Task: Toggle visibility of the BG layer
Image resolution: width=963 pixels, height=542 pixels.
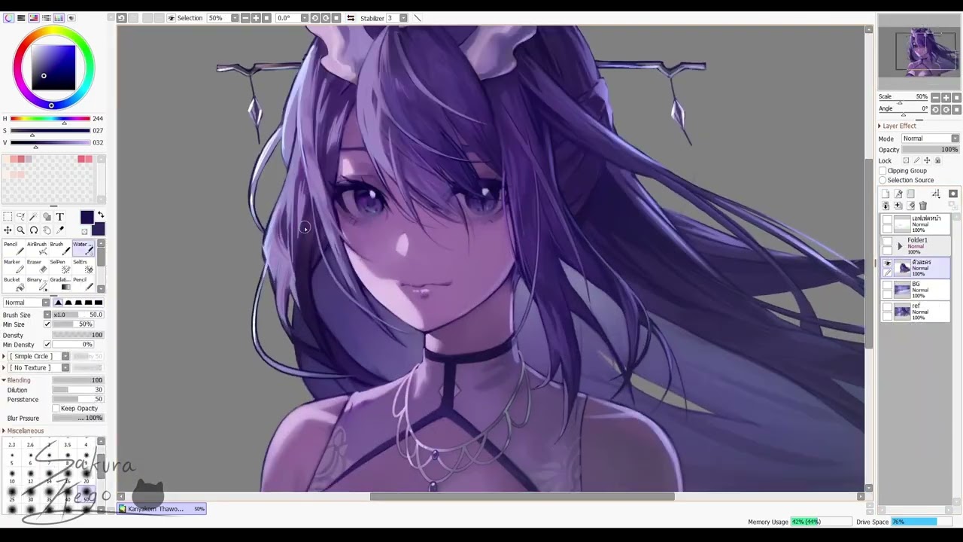Action: pos(887,286)
